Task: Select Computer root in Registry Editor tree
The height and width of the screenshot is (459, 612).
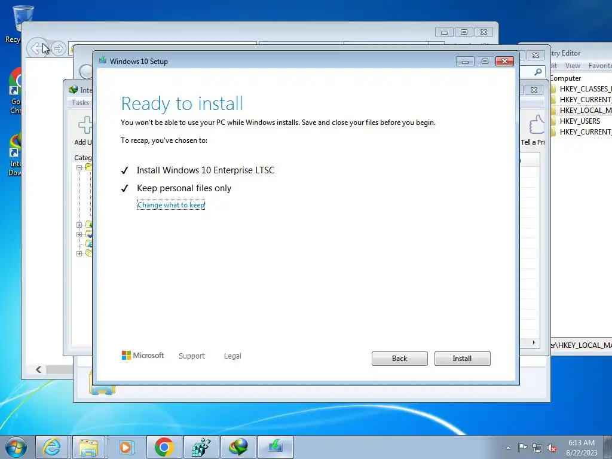Action: (x=565, y=78)
